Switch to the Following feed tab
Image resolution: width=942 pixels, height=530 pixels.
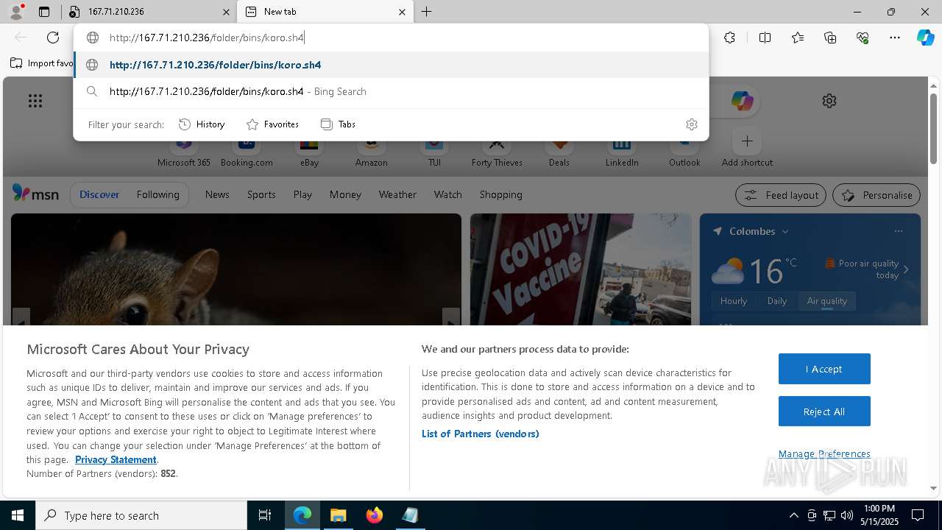click(157, 194)
